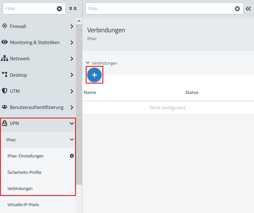Sort table by Name column header
Viewport: 254px width, 213px height.
pyautogui.click(x=90, y=92)
